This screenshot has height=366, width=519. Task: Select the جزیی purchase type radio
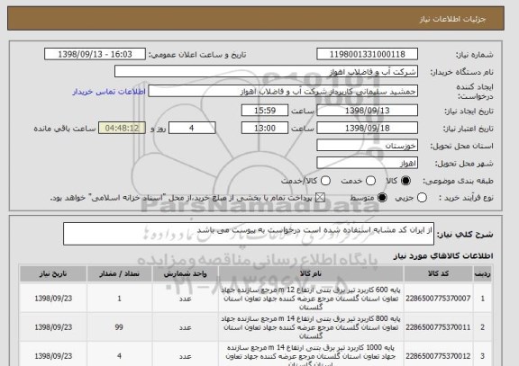pos(422,198)
